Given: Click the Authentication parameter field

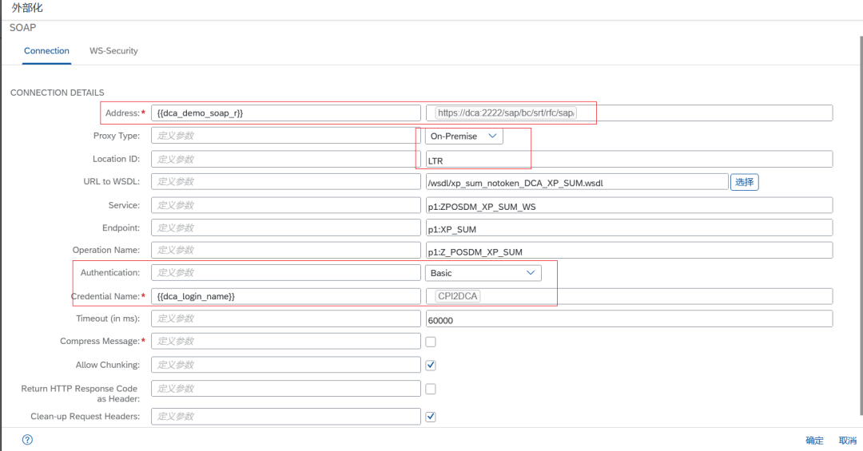Looking at the screenshot, I should (285, 273).
